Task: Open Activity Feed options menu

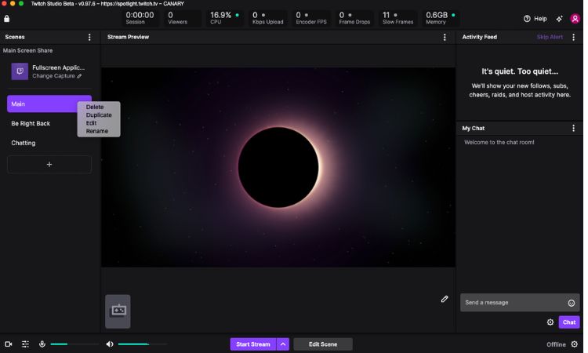Action: (573, 37)
